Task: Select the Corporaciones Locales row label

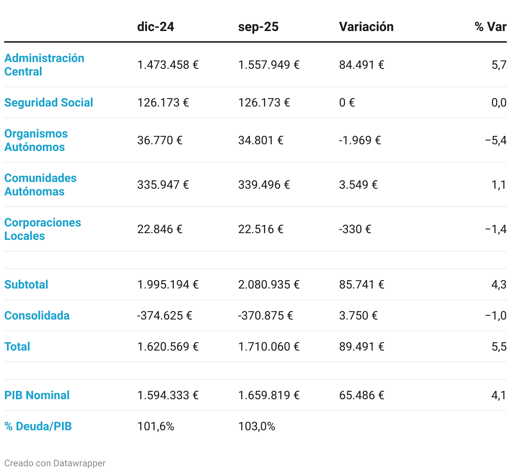Action: click(x=43, y=229)
